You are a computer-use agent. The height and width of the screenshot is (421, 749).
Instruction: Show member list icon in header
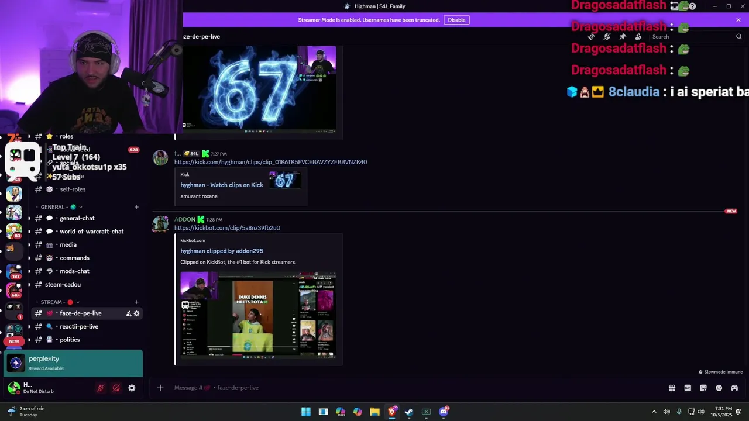click(638, 36)
